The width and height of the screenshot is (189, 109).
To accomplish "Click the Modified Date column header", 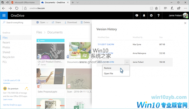I will tap(103, 37).
